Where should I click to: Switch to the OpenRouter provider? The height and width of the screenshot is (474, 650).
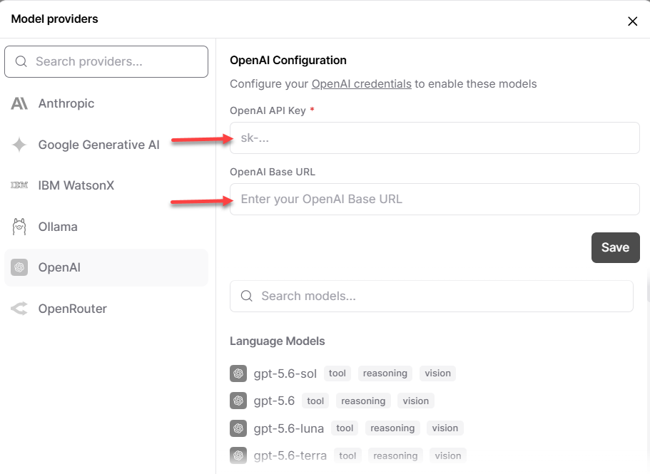coord(106,309)
